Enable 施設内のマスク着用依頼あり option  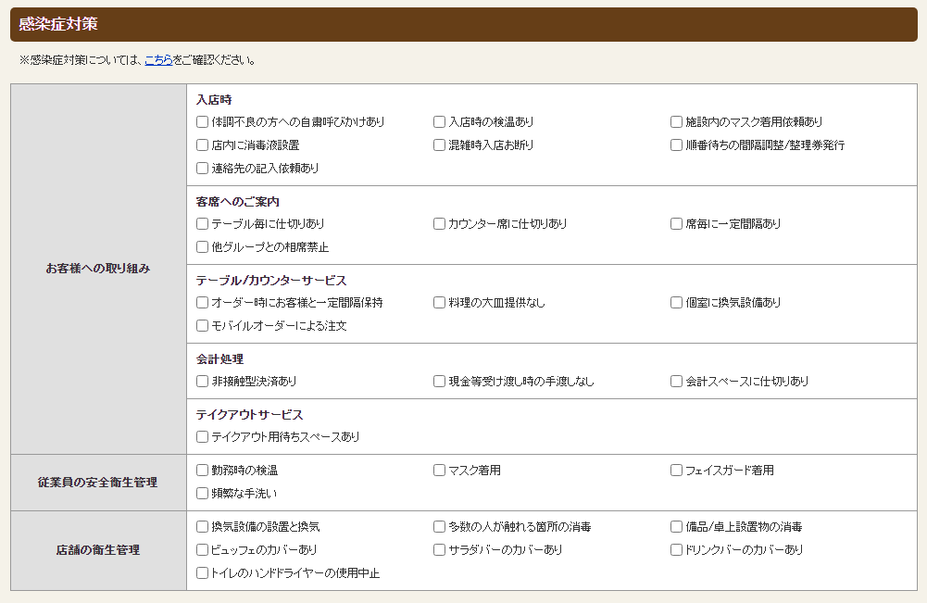(x=676, y=121)
